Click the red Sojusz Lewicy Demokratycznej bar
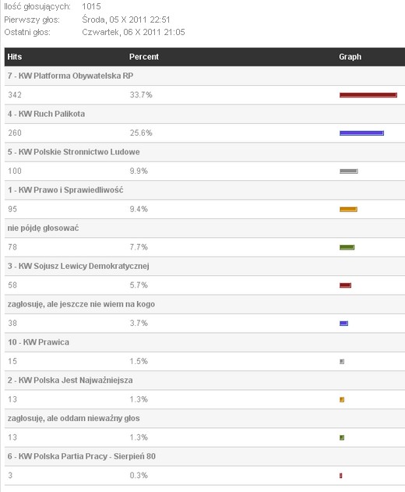405x492 pixels. (346, 285)
